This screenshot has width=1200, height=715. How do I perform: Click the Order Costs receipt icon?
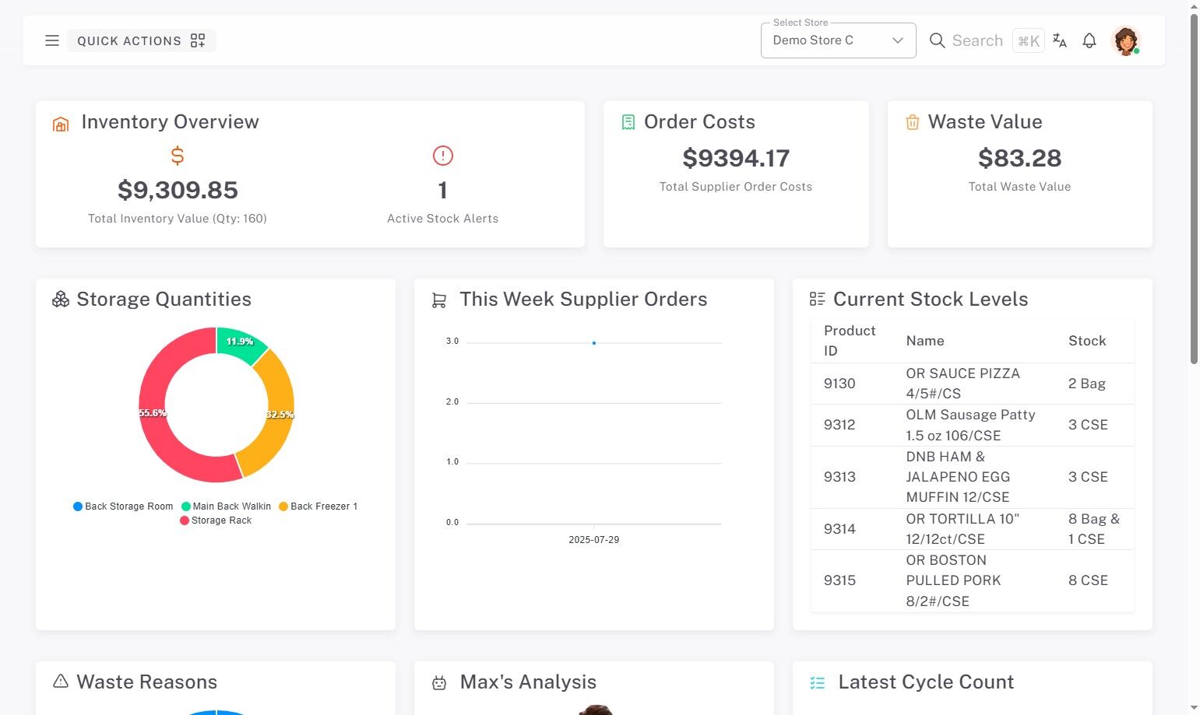[628, 122]
